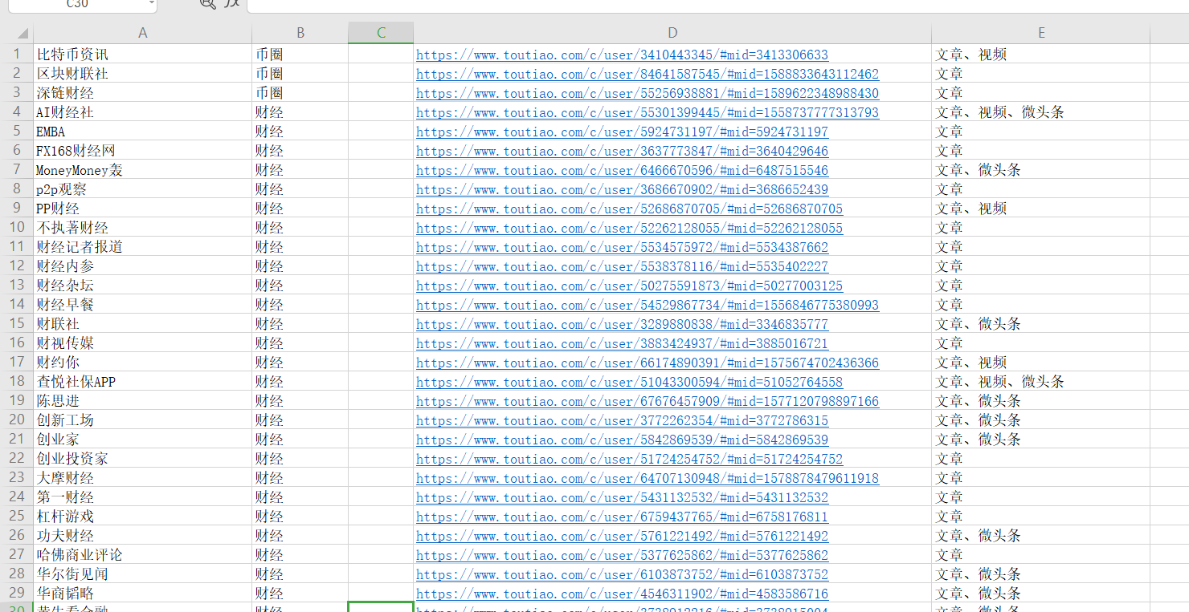This screenshot has height=612, width=1189.
Task: Open the link ending mid=6487515546
Action: click(x=622, y=170)
